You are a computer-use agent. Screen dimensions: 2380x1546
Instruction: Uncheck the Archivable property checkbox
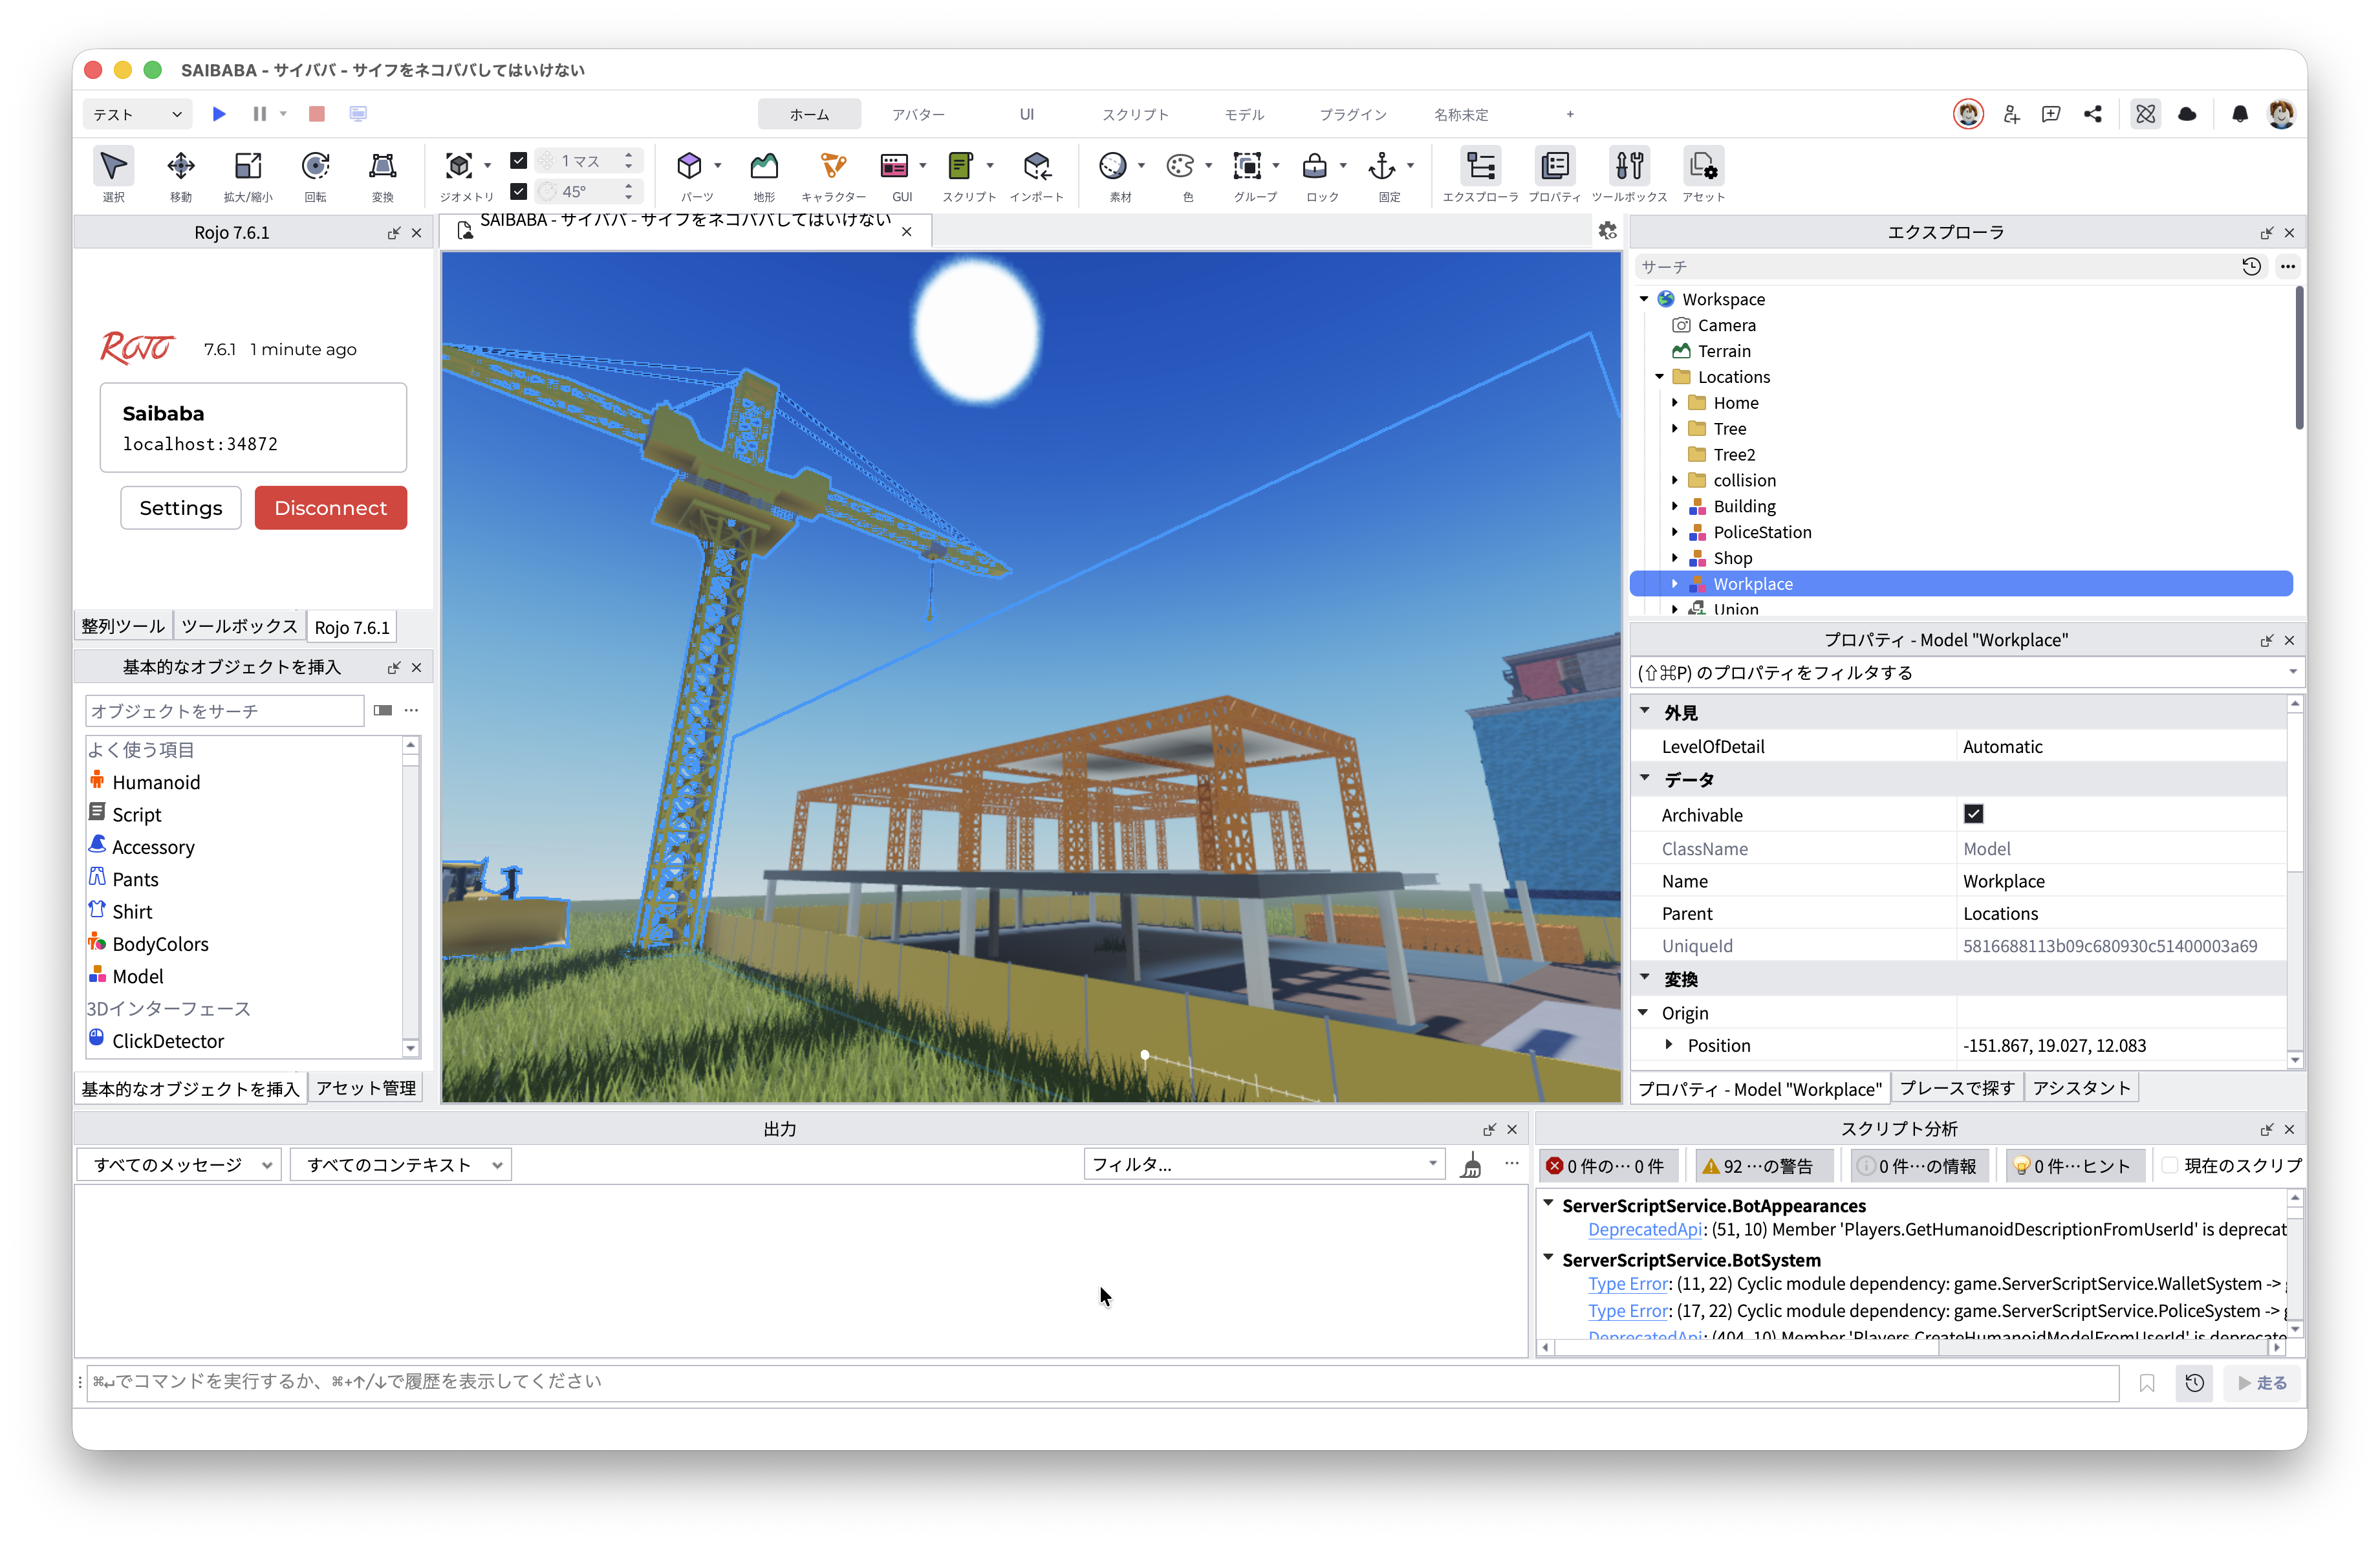1973,814
